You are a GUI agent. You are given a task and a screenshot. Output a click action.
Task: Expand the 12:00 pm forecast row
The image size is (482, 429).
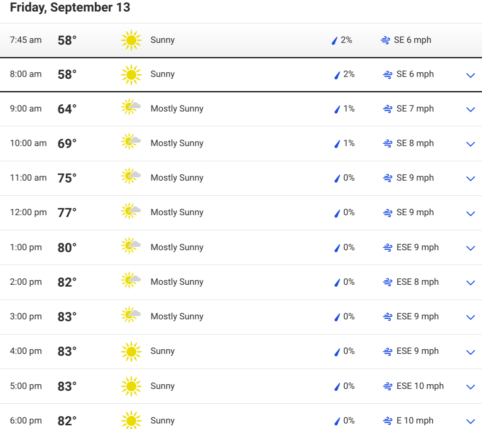point(470,213)
